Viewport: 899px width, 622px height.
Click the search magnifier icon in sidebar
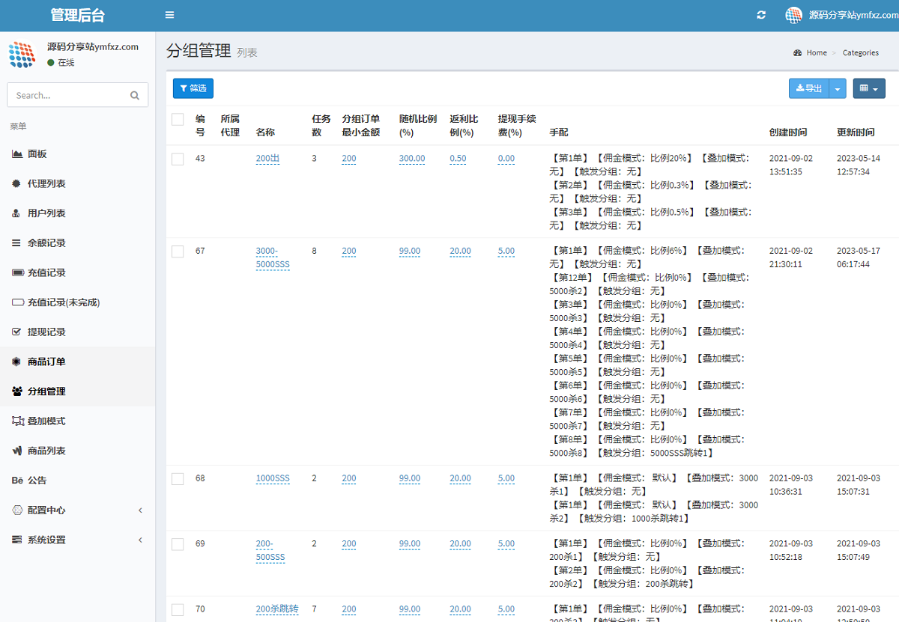point(135,95)
